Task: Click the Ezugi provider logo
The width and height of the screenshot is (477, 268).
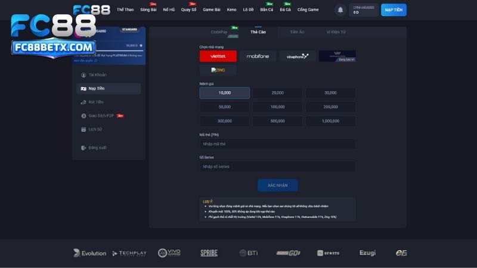Action: point(367,253)
